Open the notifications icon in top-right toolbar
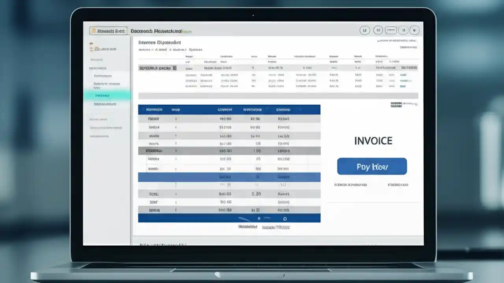Viewport: 504px width, 283px height. pyautogui.click(x=365, y=30)
